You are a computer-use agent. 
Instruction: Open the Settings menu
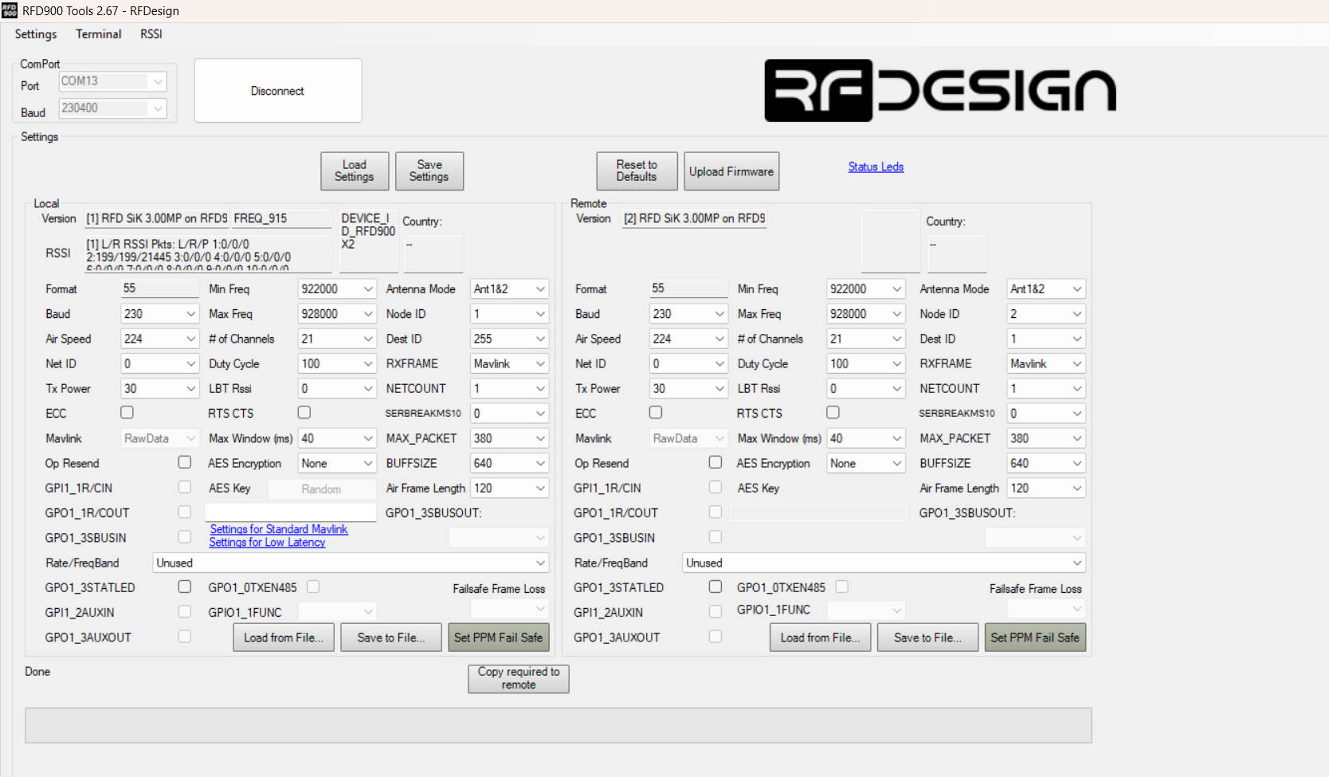point(36,34)
